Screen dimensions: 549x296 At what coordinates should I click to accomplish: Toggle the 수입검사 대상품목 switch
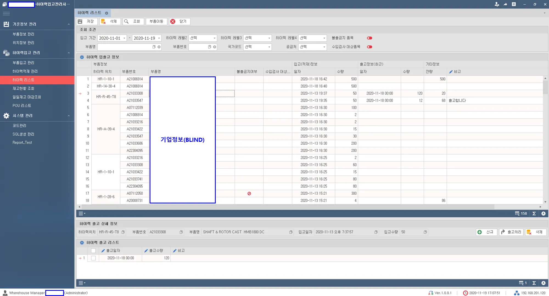click(x=369, y=47)
